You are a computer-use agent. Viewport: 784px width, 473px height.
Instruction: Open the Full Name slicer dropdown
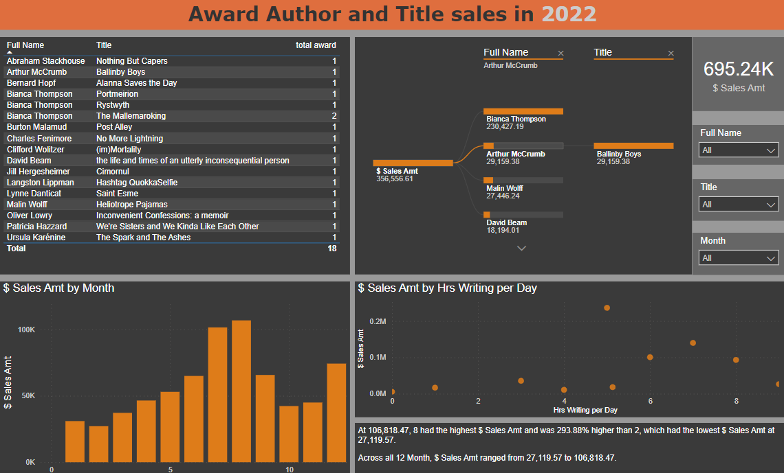739,150
